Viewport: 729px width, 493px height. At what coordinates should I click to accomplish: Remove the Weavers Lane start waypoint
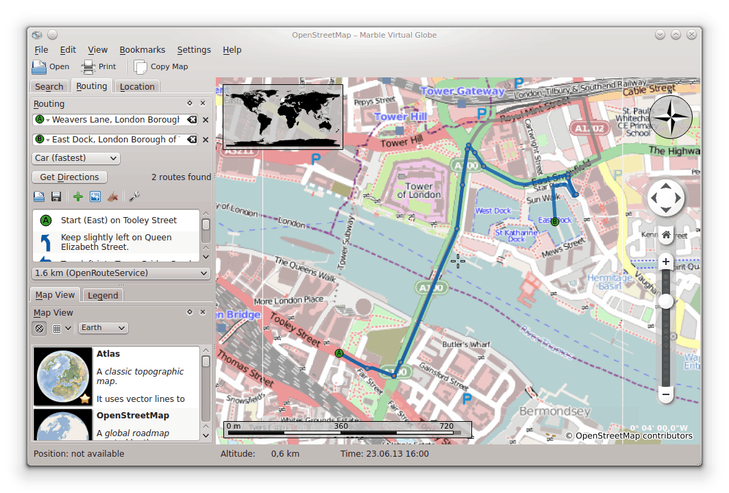point(206,120)
